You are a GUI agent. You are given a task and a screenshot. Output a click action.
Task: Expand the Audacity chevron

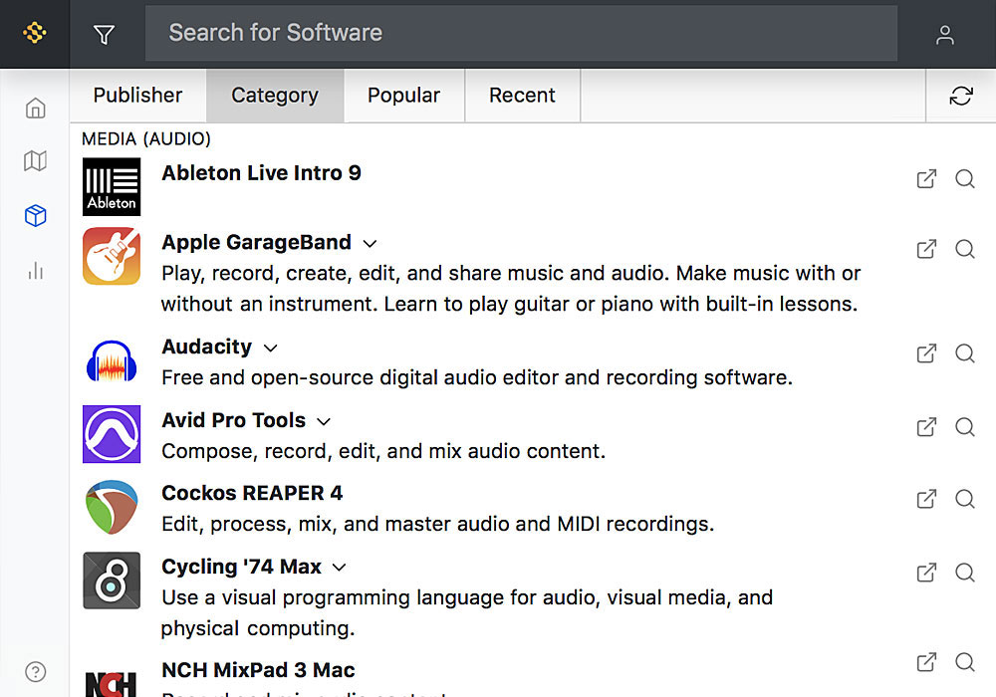(x=271, y=348)
